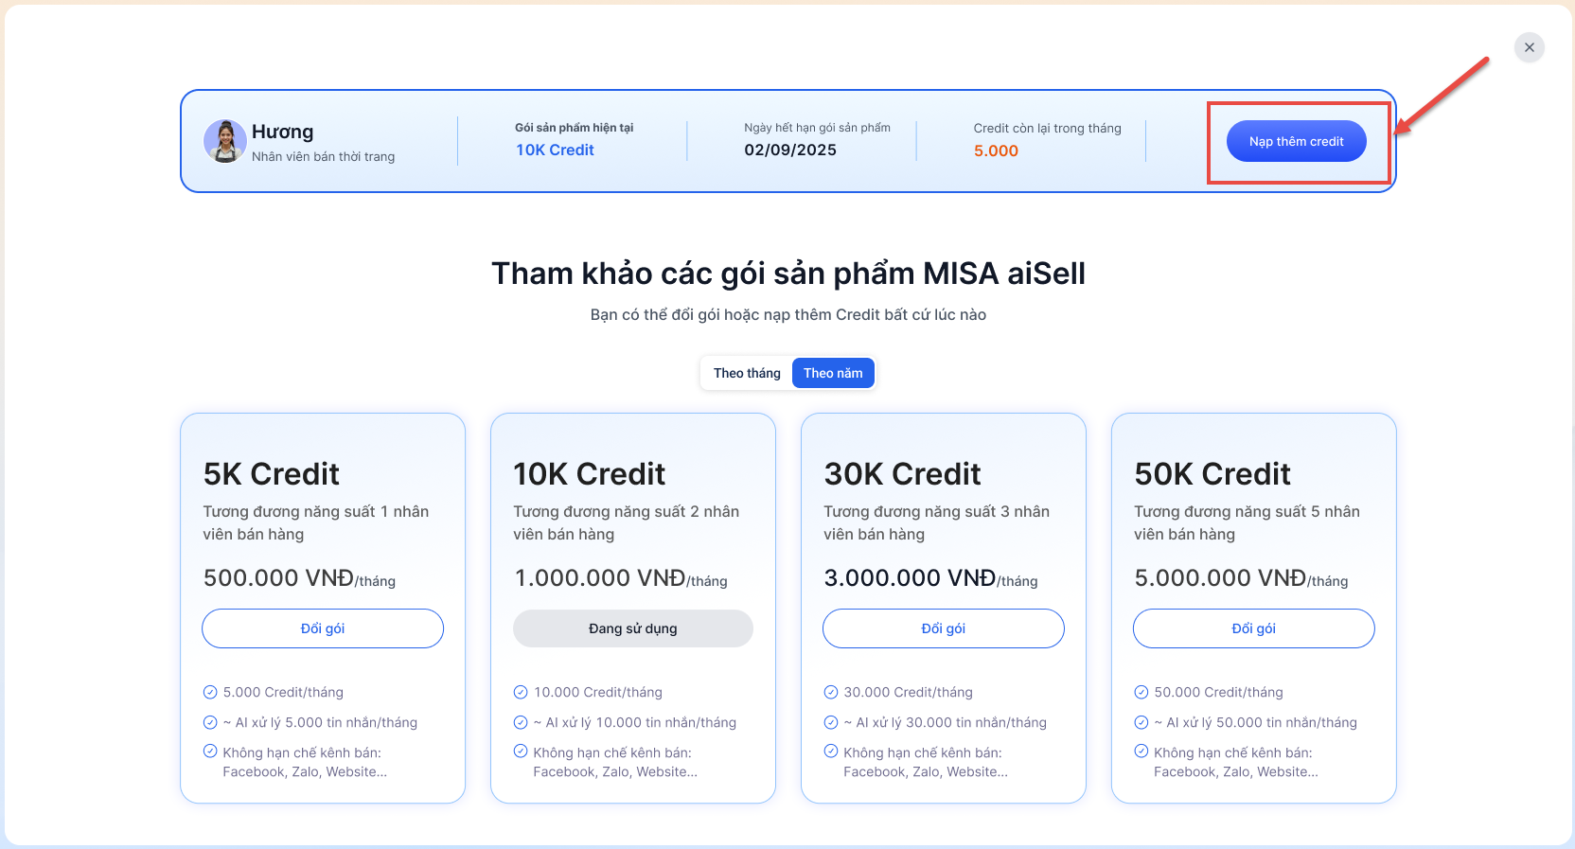The image size is (1575, 849).
Task: Click the check icon for 50K plan 'Không hạn chế kênh bán'
Action: coord(1141,752)
